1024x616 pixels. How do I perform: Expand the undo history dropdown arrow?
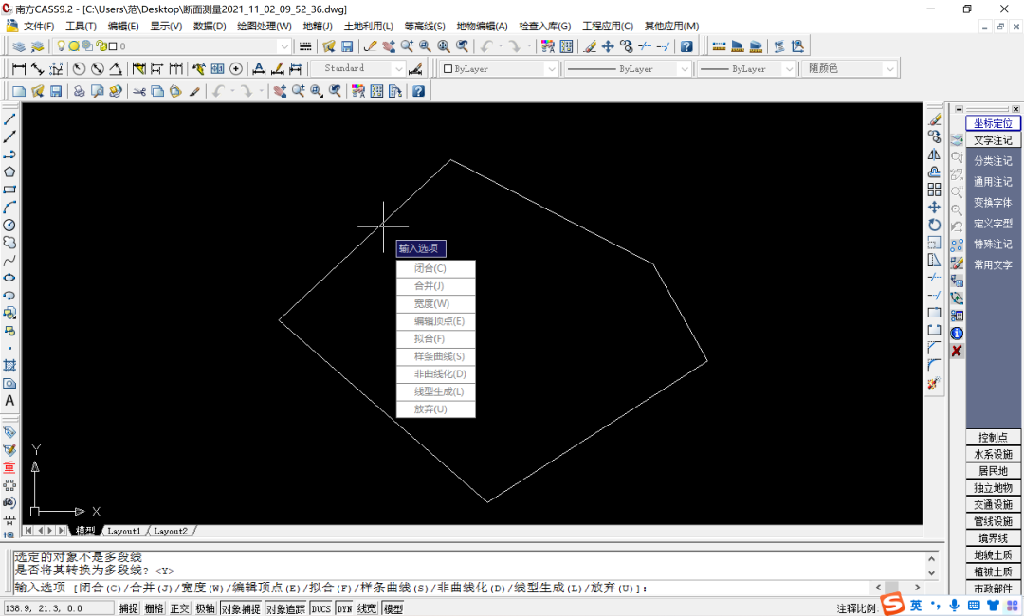[501, 46]
